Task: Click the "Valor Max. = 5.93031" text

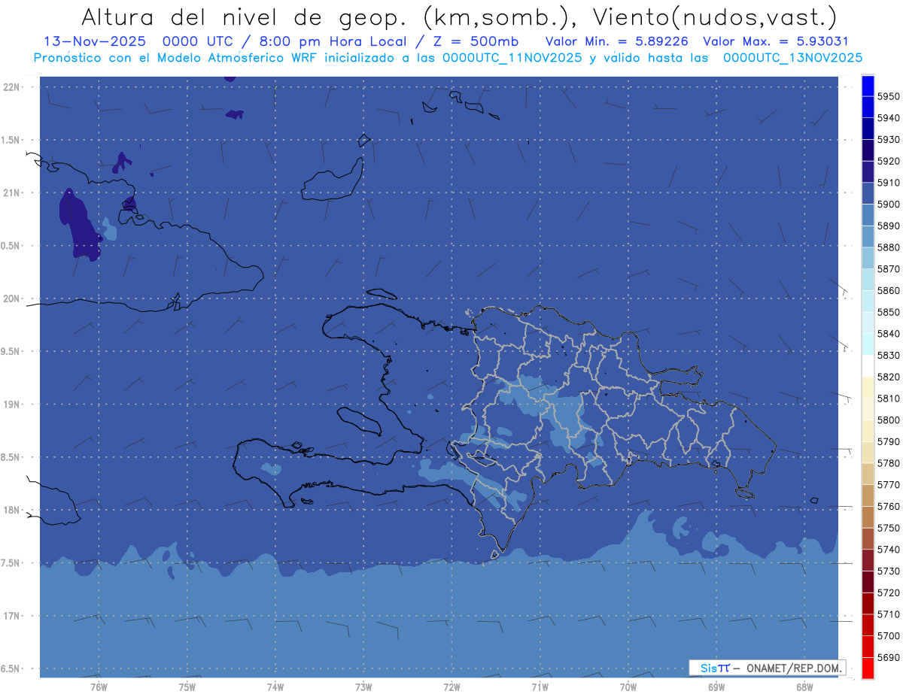Action: (776, 41)
